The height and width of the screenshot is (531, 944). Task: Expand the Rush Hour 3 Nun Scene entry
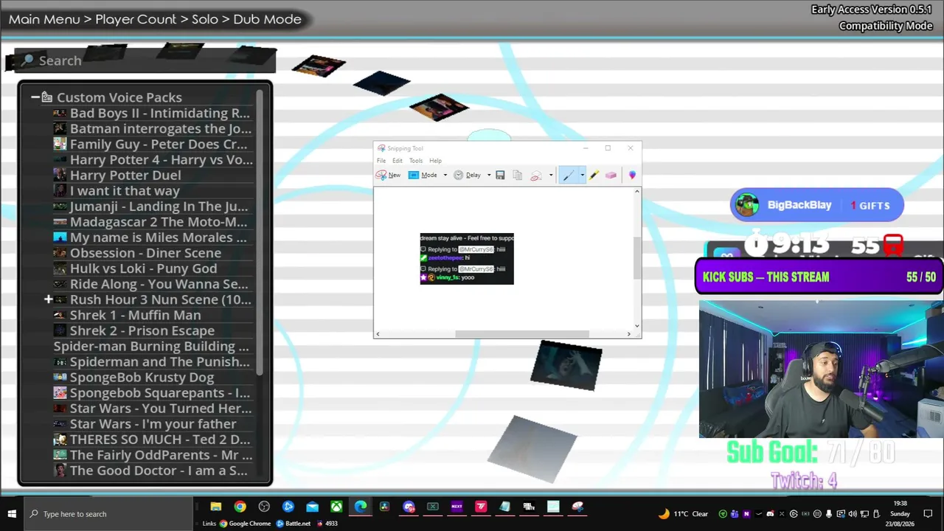coord(48,299)
